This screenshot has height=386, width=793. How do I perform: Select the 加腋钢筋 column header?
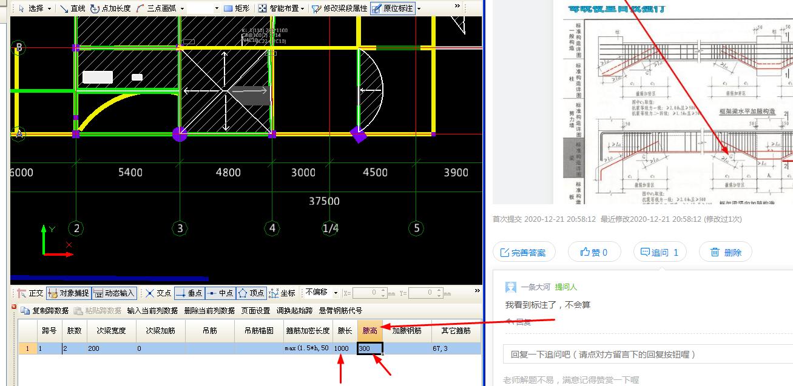407,331
